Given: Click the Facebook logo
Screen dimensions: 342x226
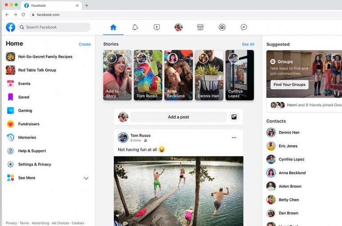Looking at the screenshot, I should pyautogui.click(x=10, y=27).
